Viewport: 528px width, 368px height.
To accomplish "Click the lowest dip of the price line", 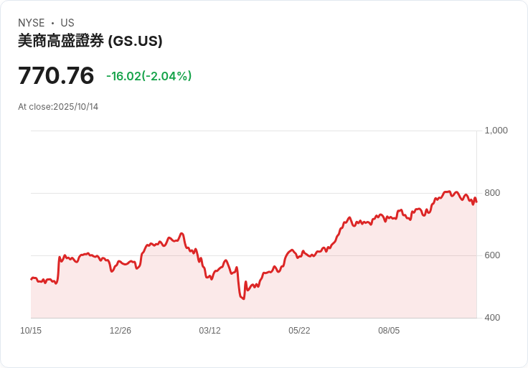I will pyautogui.click(x=244, y=298).
